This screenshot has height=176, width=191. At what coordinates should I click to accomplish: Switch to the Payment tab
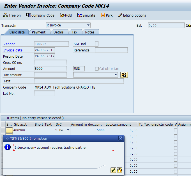pos(39,32)
